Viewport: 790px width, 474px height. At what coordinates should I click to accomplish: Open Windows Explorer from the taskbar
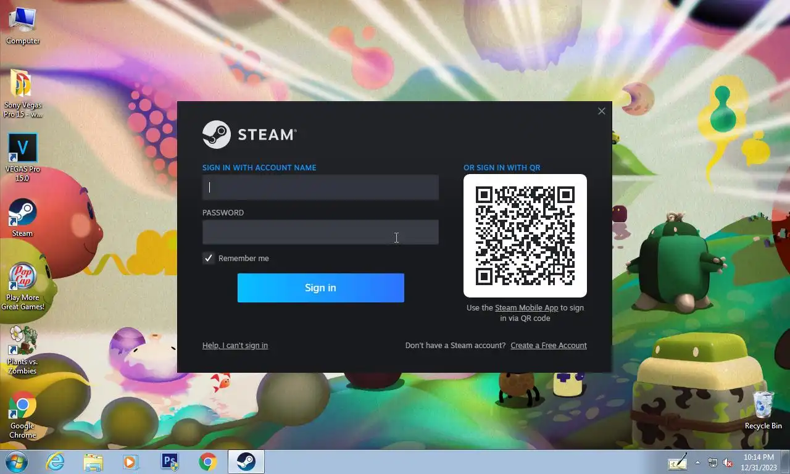coord(93,462)
